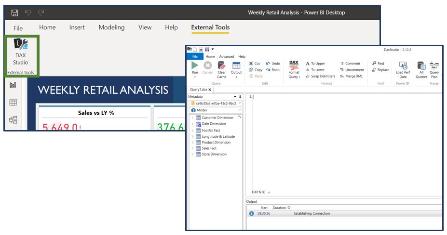Uncomment the selected lines

[352, 70]
